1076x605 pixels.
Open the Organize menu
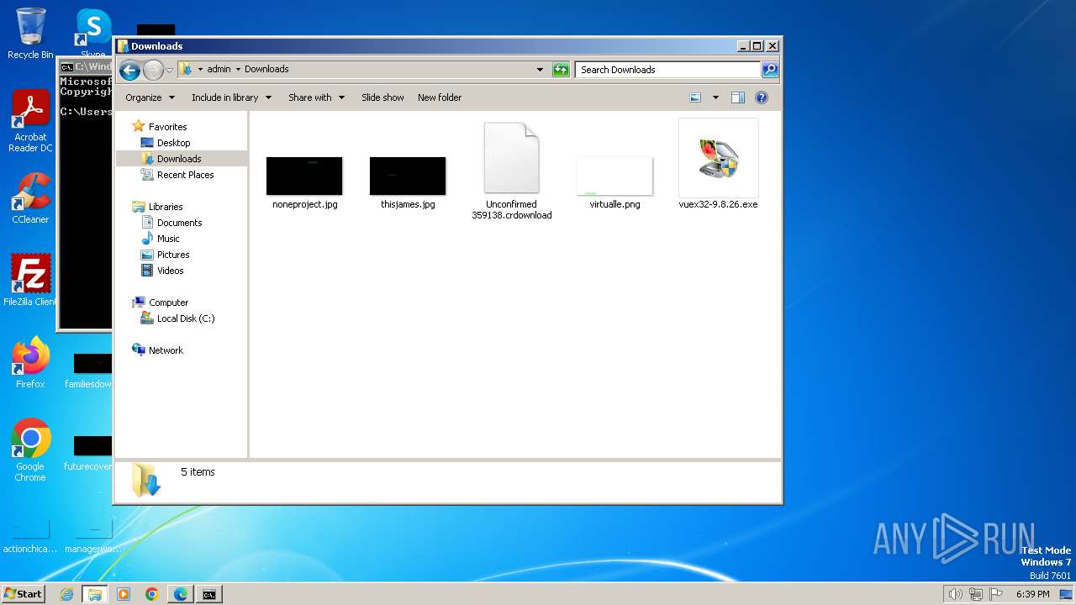[150, 97]
